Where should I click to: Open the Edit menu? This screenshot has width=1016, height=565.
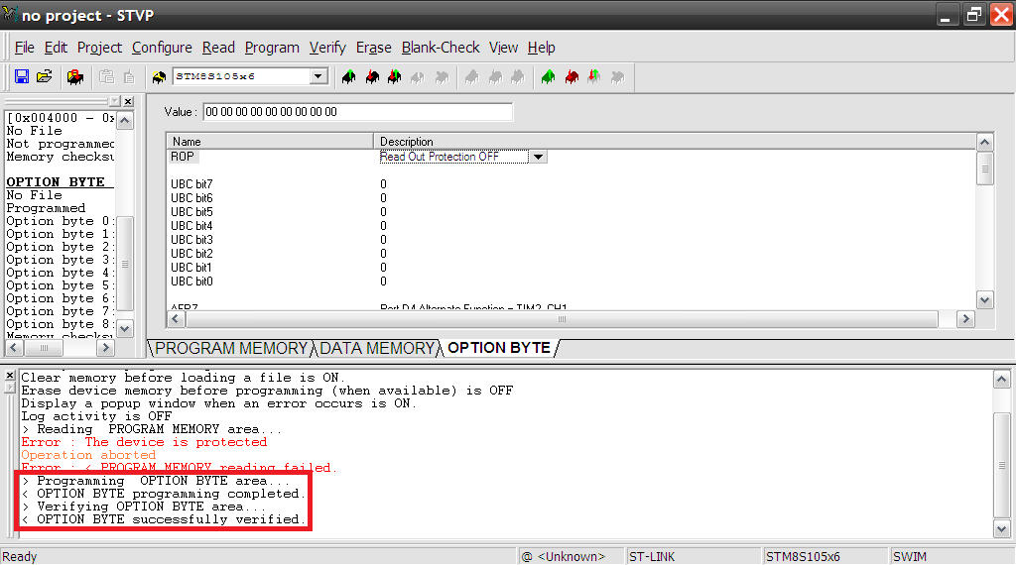click(56, 48)
